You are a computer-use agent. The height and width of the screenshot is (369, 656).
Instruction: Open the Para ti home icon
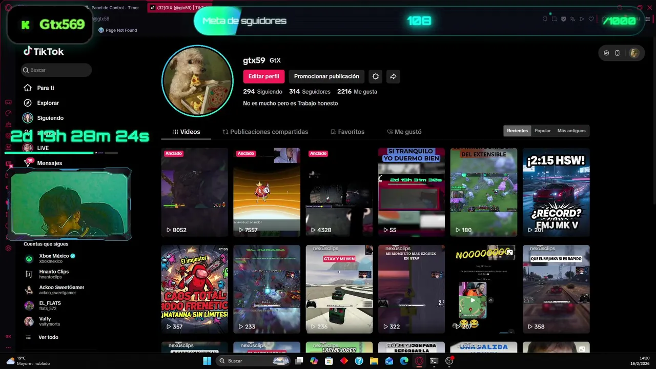(28, 88)
